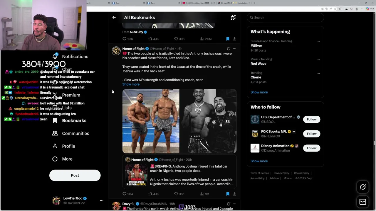
Task: Open floating Messages envelope button
Action: (363, 202)
